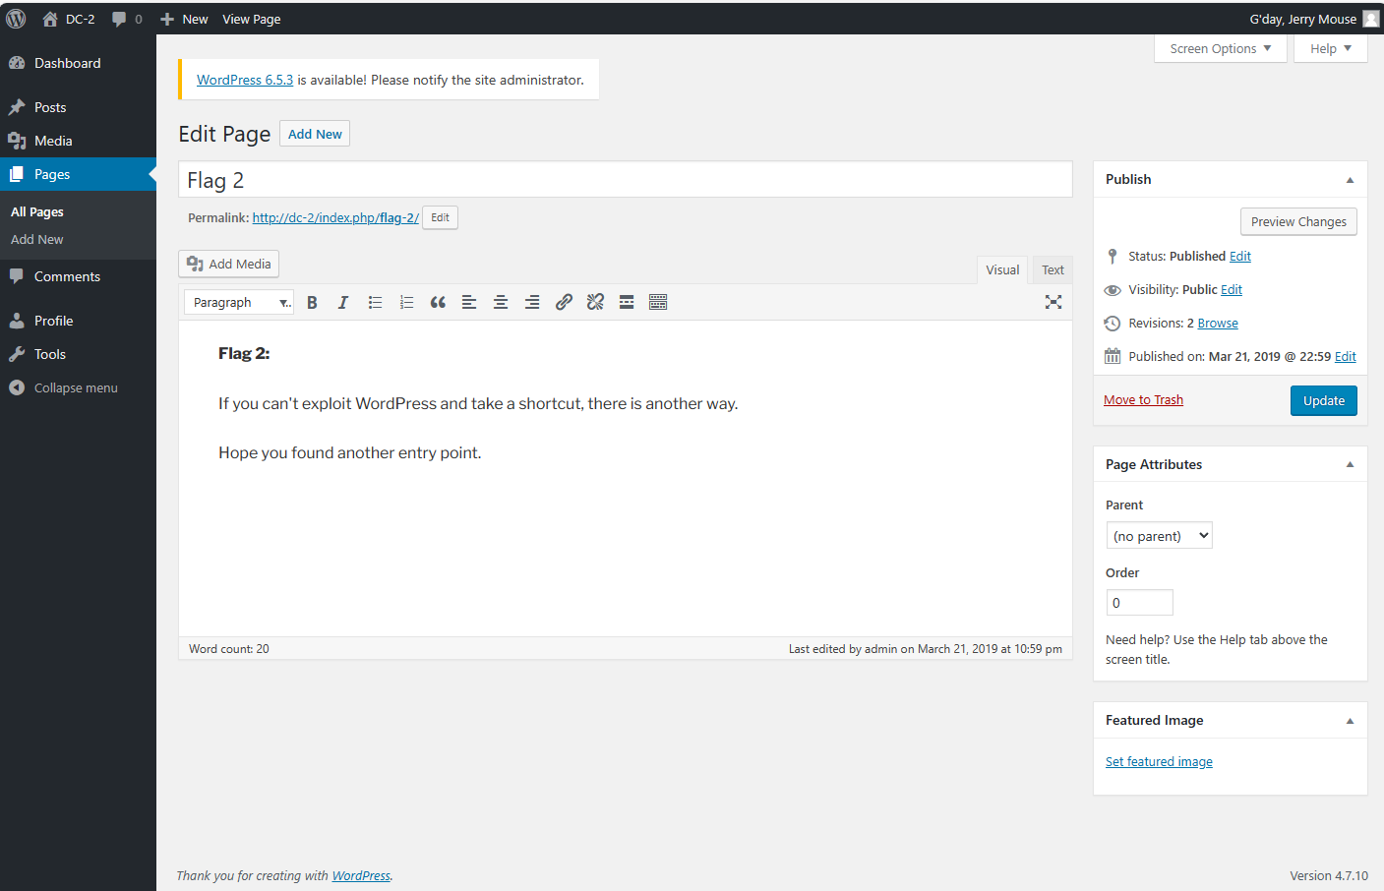Click Set featured image link
Screen dimensions: 1384x891
(1159, 761)
